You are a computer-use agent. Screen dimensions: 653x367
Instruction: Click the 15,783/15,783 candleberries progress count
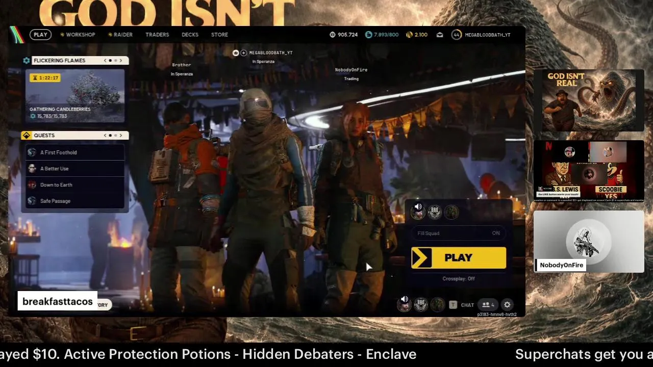48,116
